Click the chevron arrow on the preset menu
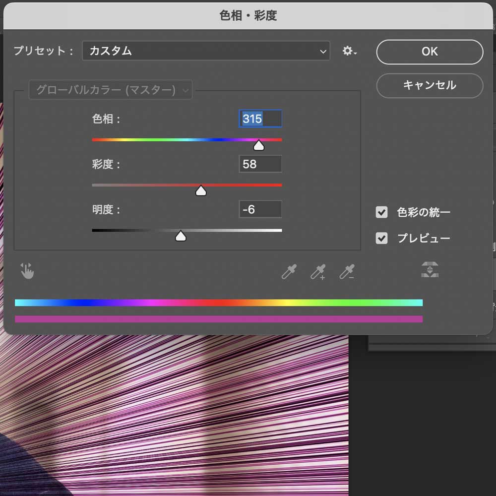Viewport: 496px width, 496px height. (x=323, y=51)
